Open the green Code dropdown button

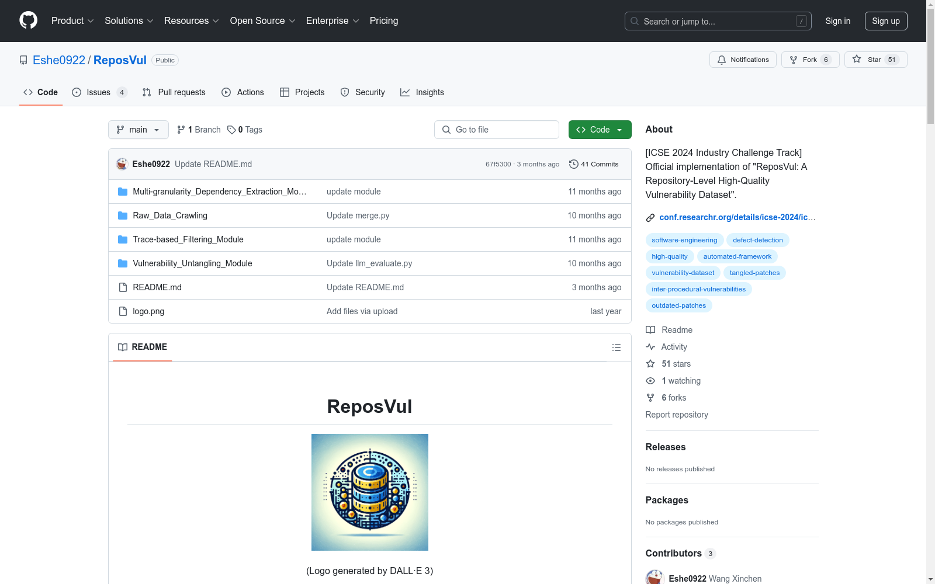click(x=600, y=130)
